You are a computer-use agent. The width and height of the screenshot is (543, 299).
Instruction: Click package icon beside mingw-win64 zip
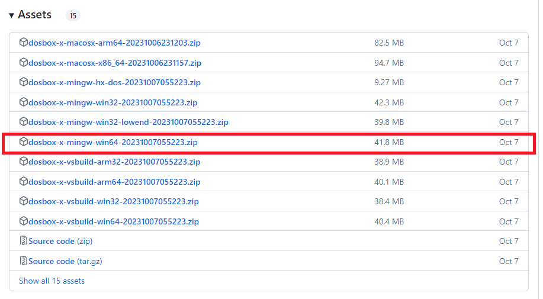(23, 142)
